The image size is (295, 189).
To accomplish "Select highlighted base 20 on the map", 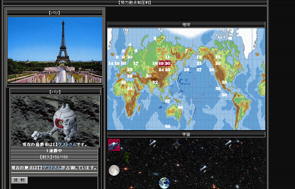I will [168, 63].
